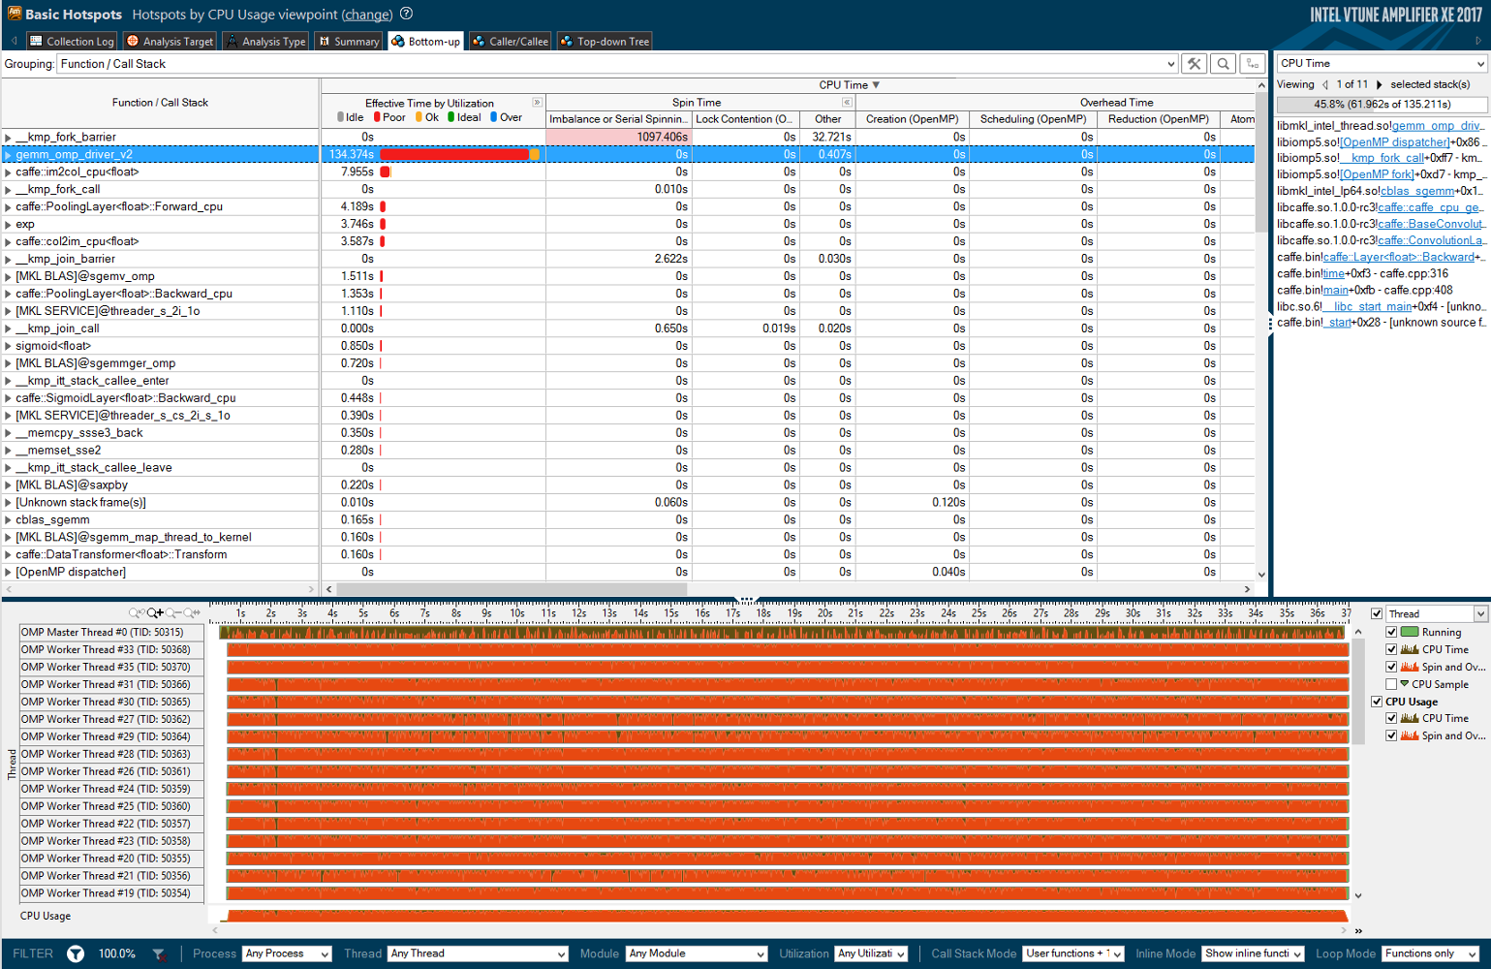
Task: Toggle CPU Usage CPU Time checkbox
Action: (1391, 718)
